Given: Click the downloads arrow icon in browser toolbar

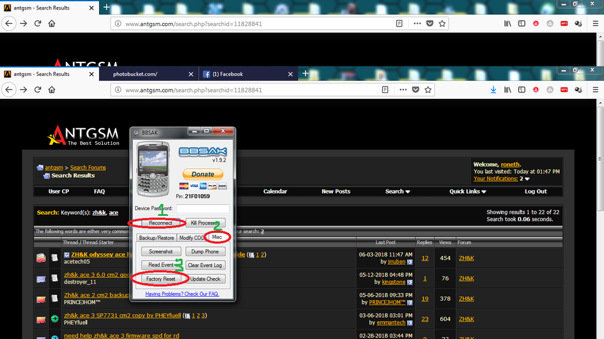Looking at the screenshot, I should pos(493,90).
